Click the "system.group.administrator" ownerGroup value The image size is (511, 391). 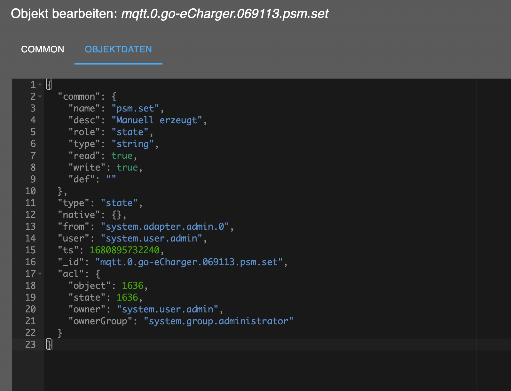tap(218, 321)
